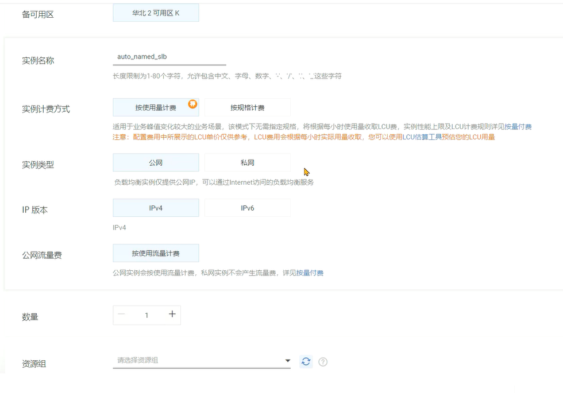Click the quantity value field showing 1
The height and width of the screenshot is (393, 563).
click(x=146, y=315)
